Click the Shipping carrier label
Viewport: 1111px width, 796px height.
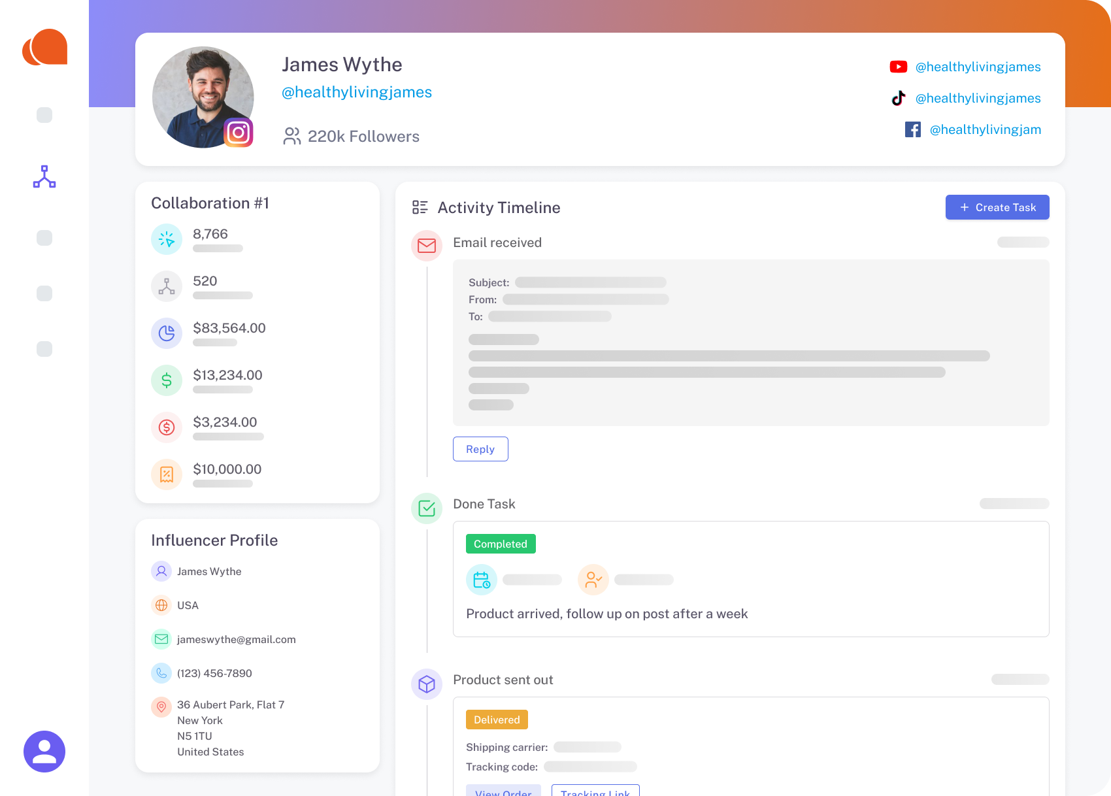pyautogui.click(x=507, y=747)
